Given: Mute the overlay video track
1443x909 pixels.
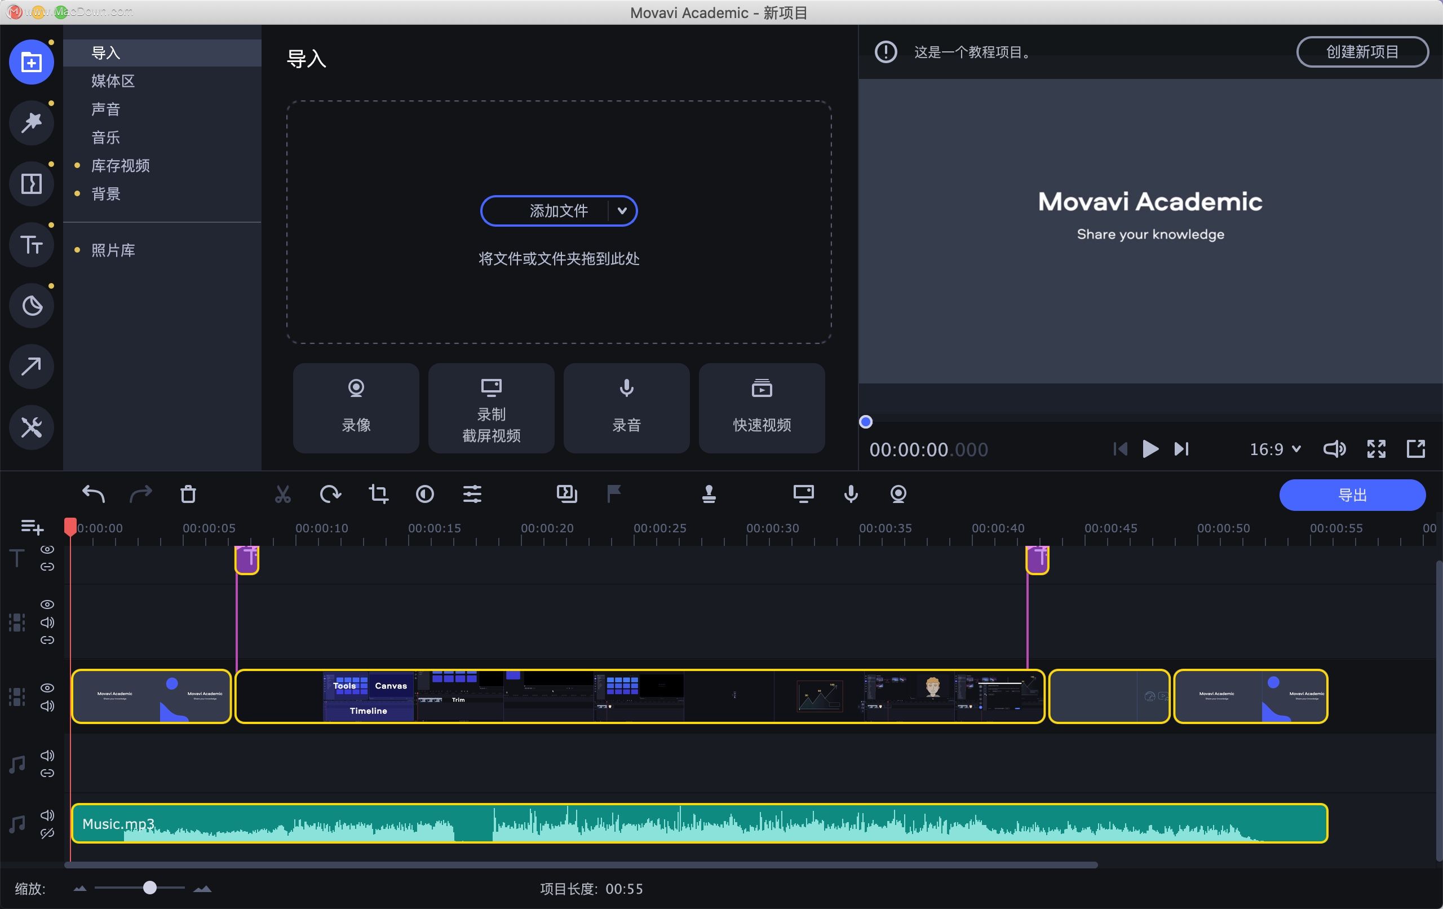Looking at the screenshot, I should [47, 623].
